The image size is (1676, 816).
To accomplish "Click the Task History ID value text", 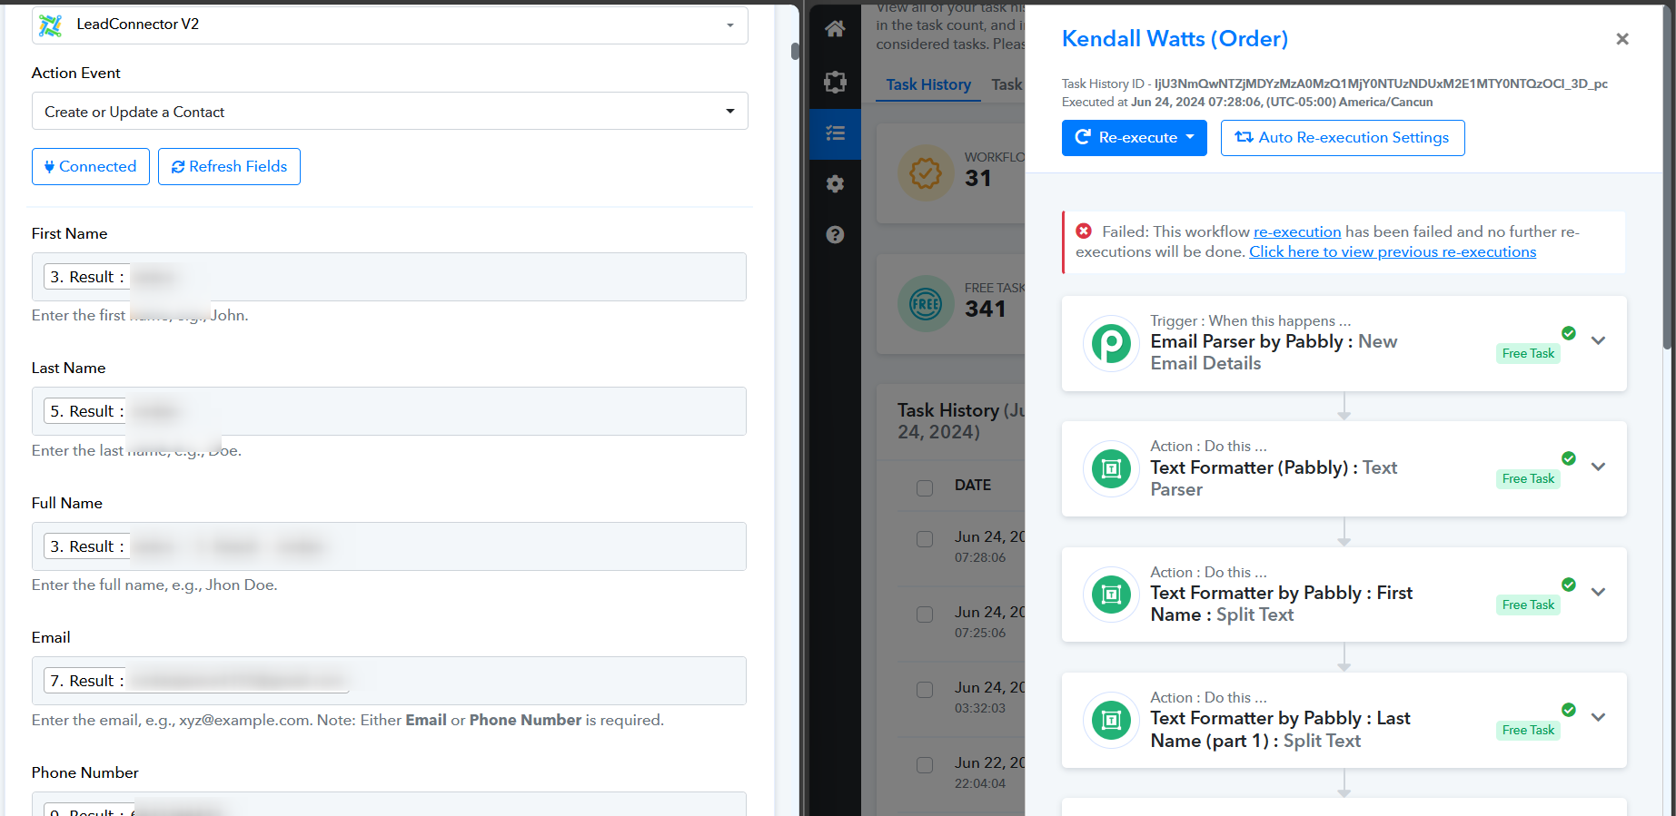I will tap(1381, 84).
